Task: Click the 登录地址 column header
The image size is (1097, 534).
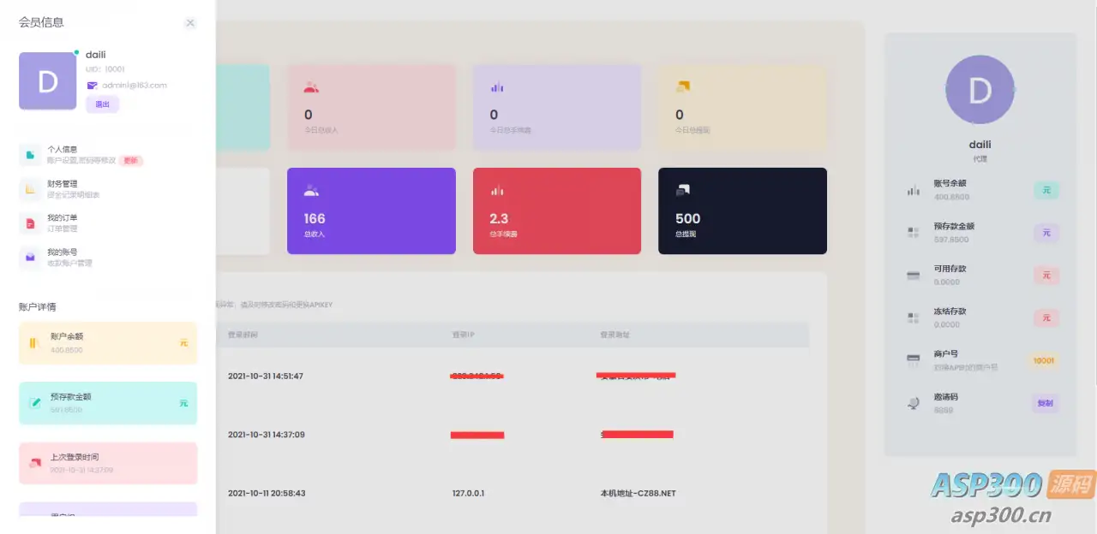Action: tap(614, 335)
